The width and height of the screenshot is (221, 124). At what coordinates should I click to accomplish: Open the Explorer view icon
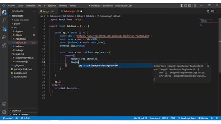[4, 12]
